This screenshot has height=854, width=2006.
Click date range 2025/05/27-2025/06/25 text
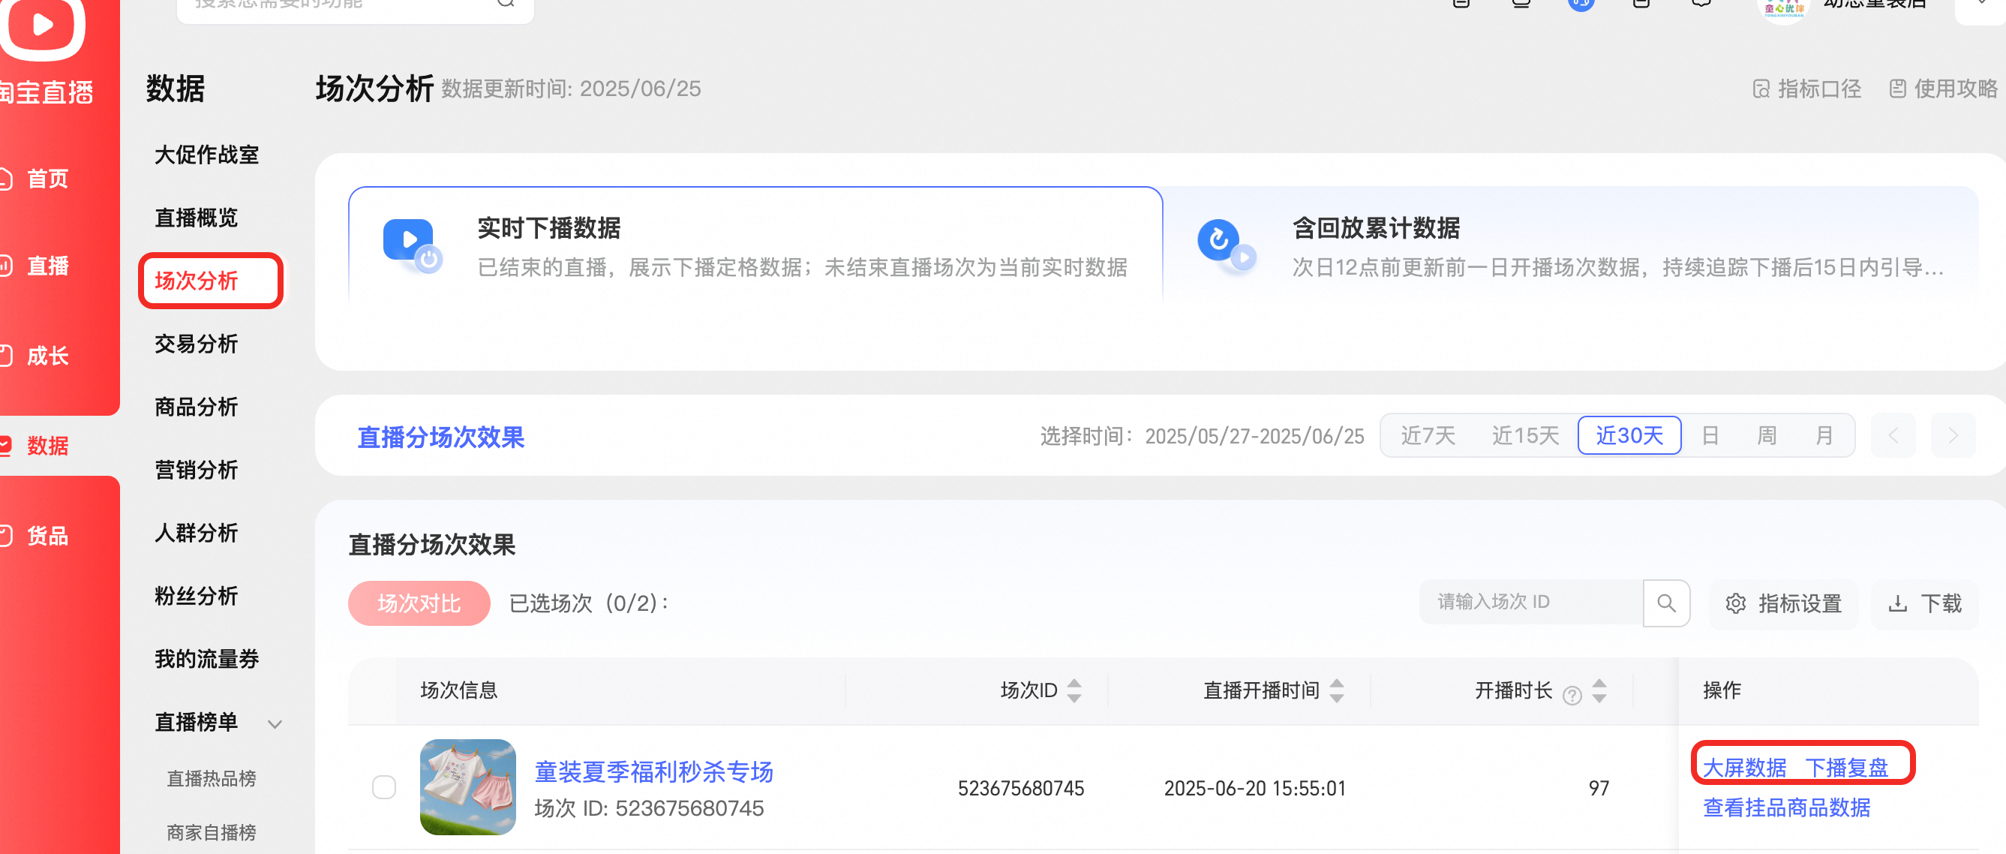coord(1254,436)
